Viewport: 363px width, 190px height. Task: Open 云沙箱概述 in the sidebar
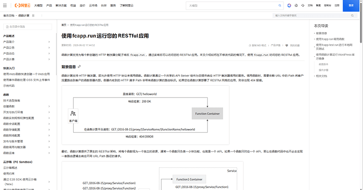pyautogui.click(x=10, y=167)
